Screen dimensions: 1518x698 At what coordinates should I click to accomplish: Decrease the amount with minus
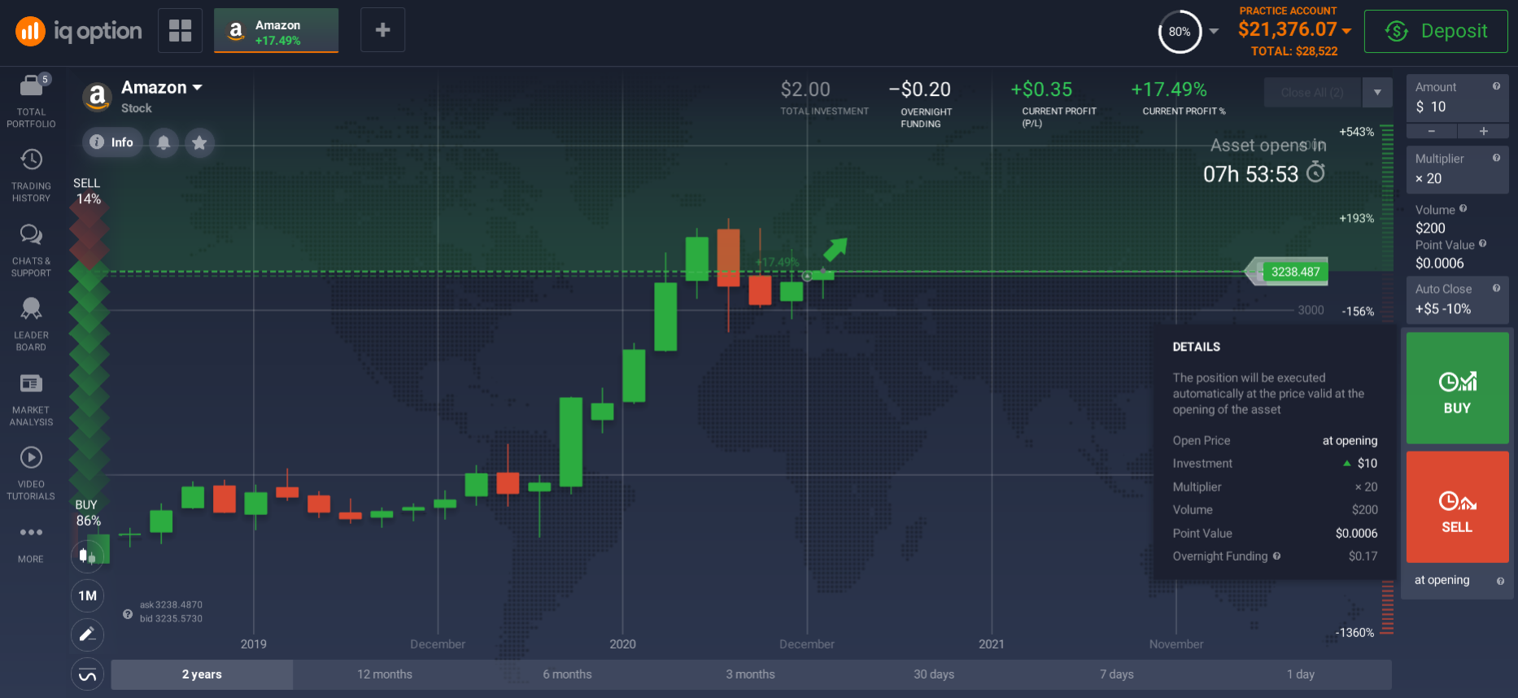(1432, 131)
